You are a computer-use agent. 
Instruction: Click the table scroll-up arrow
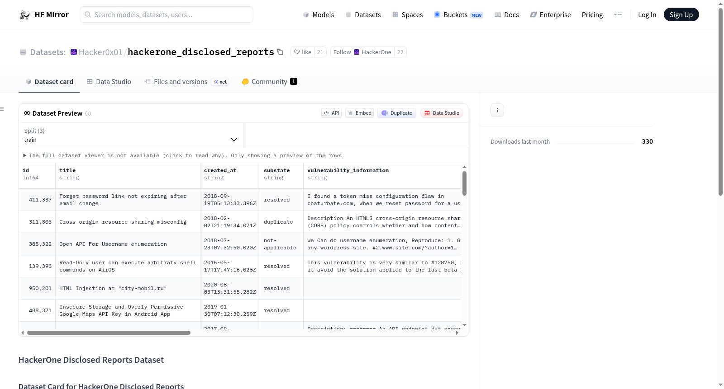coord(464,167)
